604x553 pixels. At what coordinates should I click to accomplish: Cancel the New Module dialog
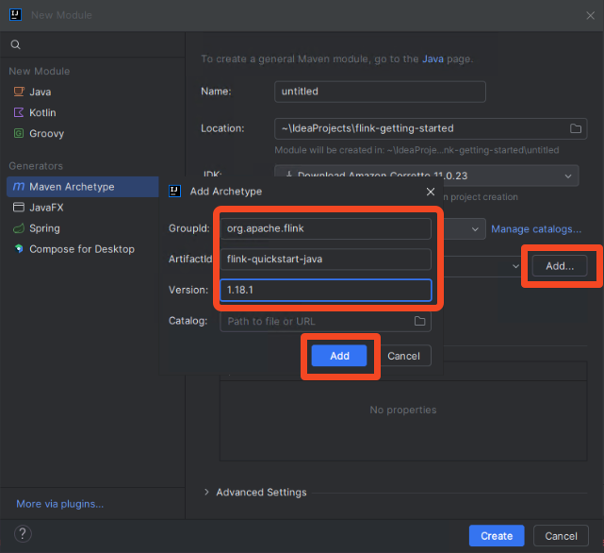pyautogui.click(x=561, y=536)
